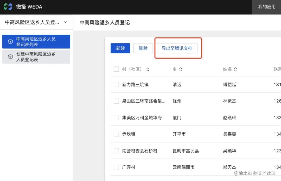Click the 吴嘉雯 record row
Image resolution: width=281 pixels, height=181 pixels.
[229, 134]
